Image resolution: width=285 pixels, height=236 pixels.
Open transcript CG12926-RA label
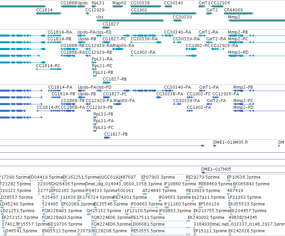point(225,46)
